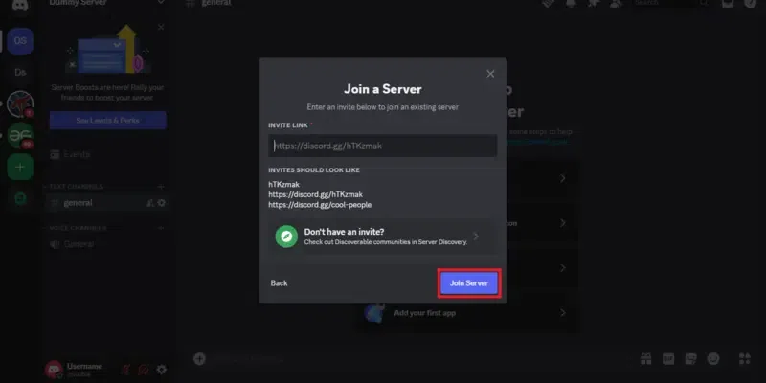
Task: Open the GIF picker icon
Action: point(668,359)
